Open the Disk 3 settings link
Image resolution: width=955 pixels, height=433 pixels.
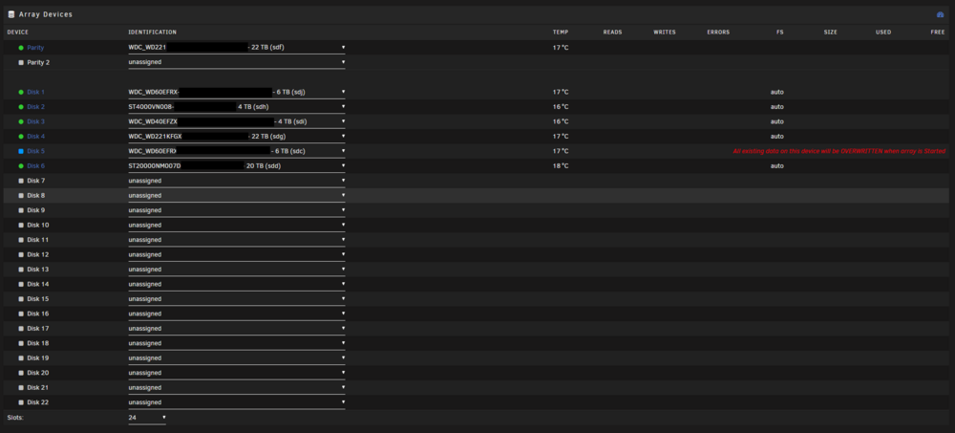point(35,121)
